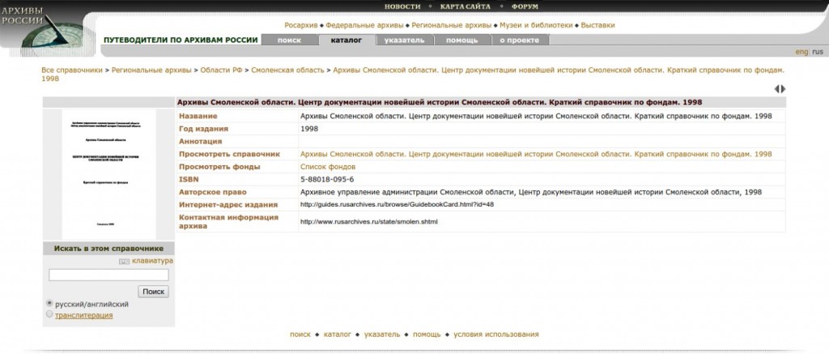Open Музеи и библиотеки link
Image resolution: width=829 pixels, height=354 pixels.
point(536,25)
